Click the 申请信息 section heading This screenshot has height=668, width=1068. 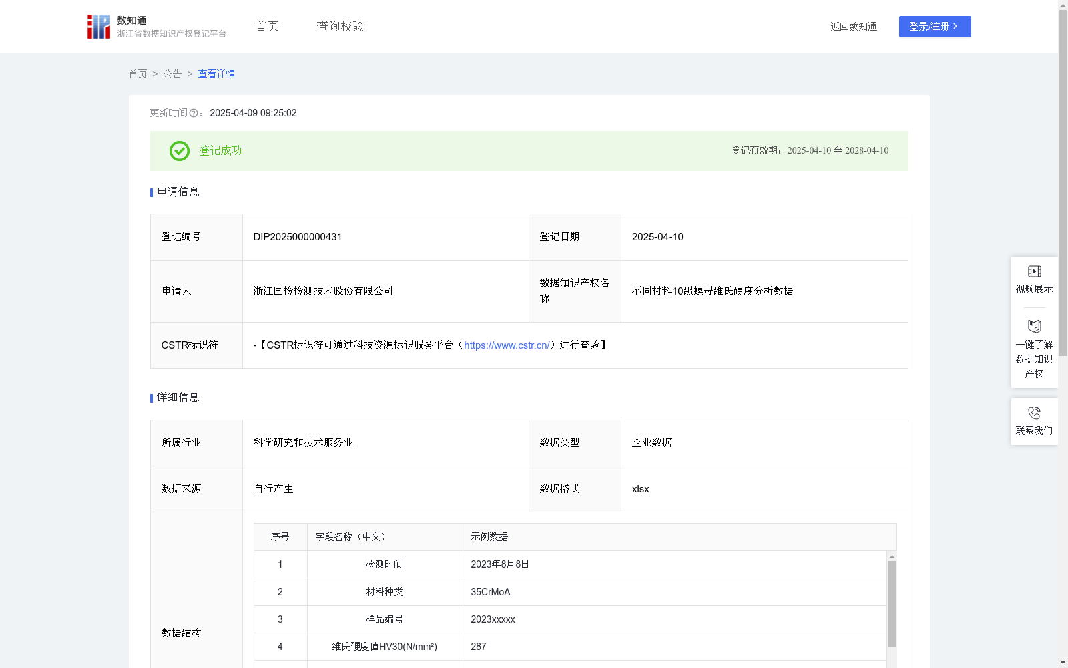(x=178, y=192)
